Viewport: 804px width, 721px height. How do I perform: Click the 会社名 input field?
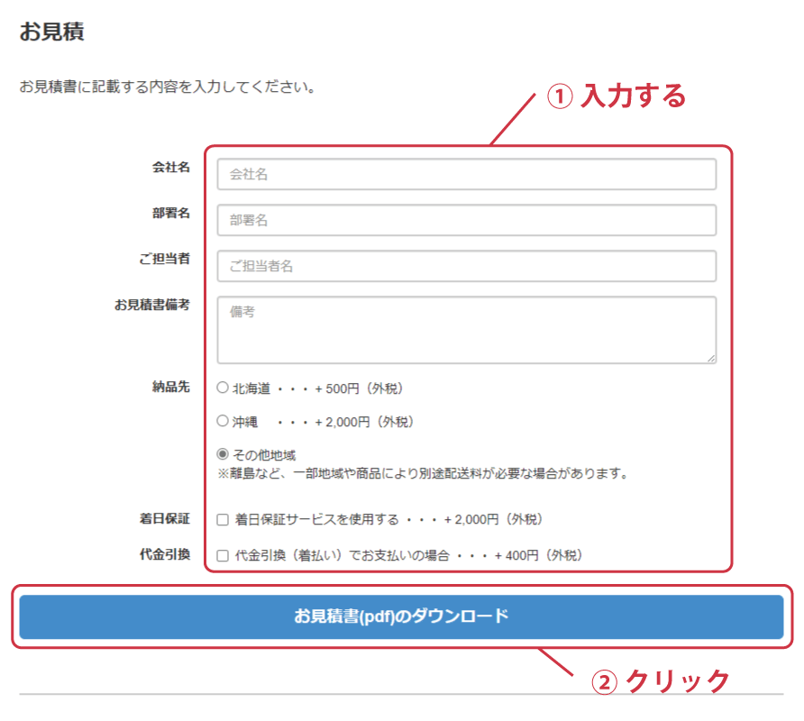click(x=467, y=174)
